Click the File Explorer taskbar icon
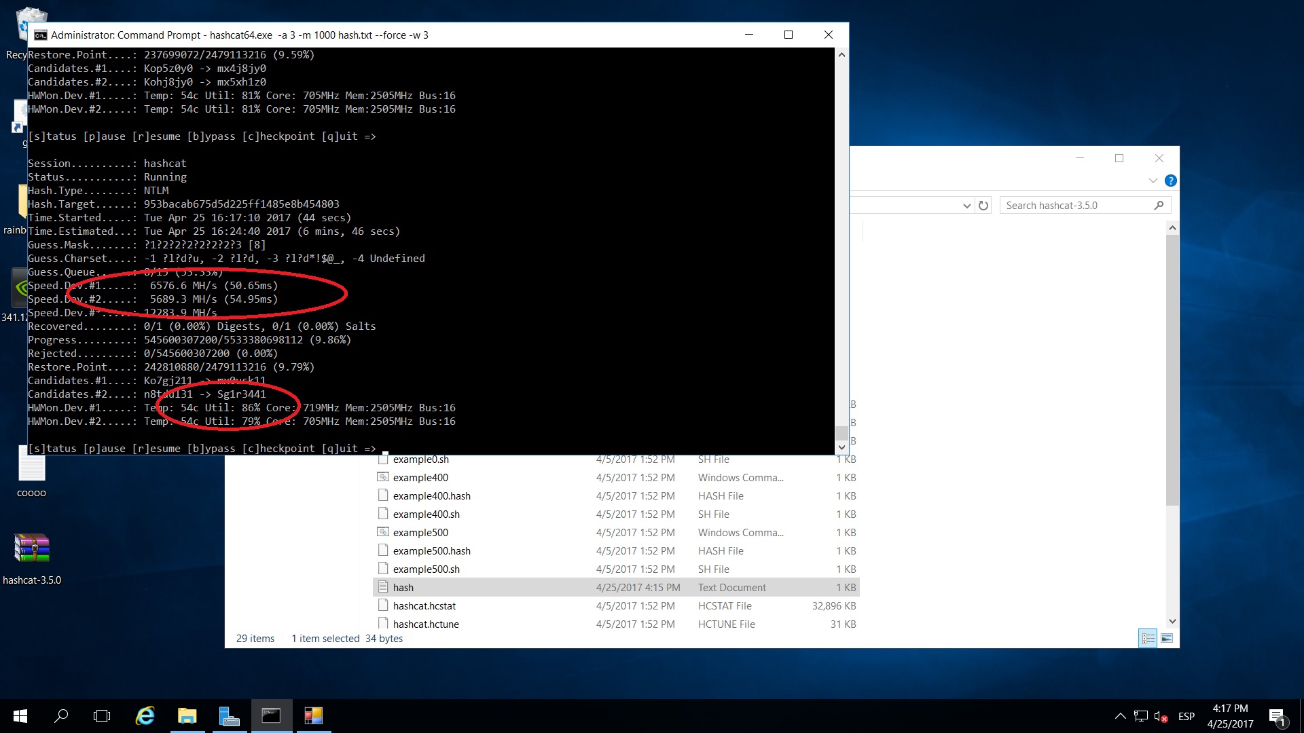 (x=187, y=716)
